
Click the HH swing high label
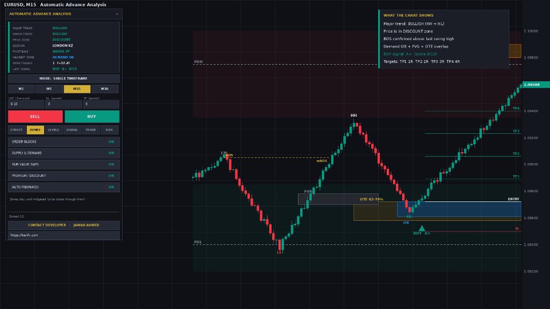tap(353, 115)
